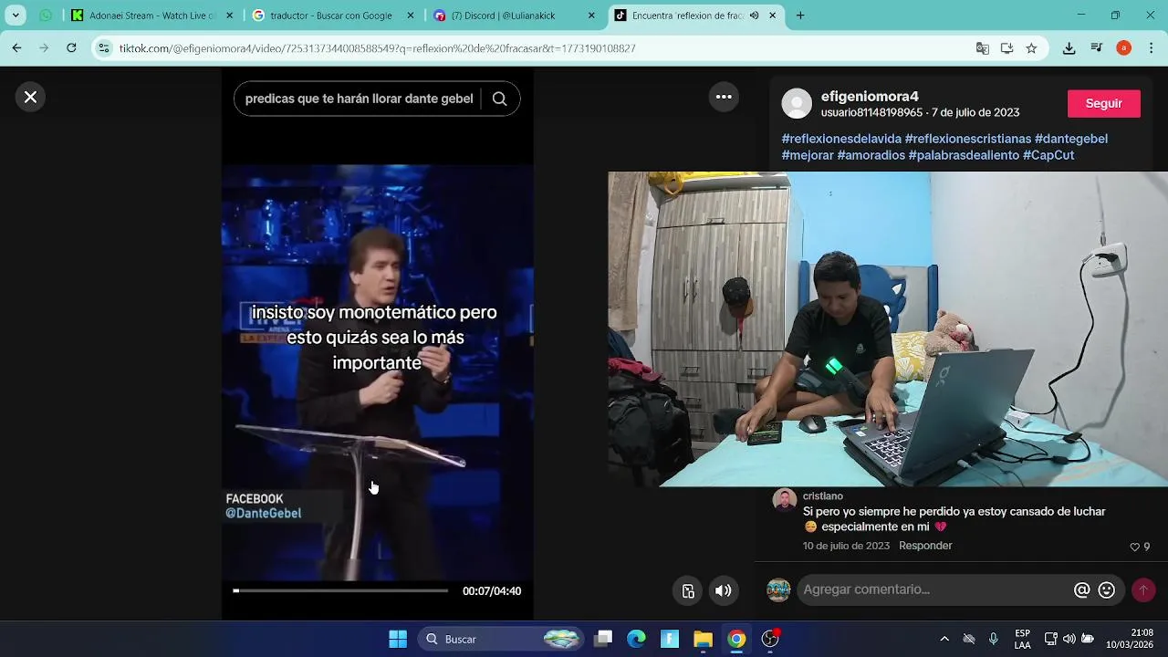Open a new browser tab
This screenshot has width=1168, height=657.
point(800,16)
